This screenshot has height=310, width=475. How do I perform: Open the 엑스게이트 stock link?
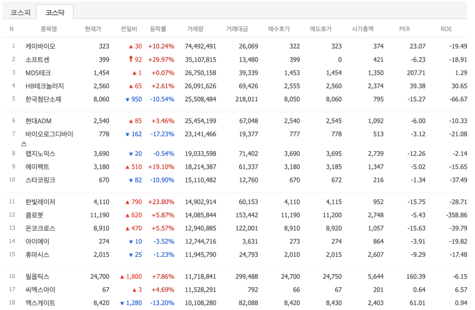click(40, 303)
